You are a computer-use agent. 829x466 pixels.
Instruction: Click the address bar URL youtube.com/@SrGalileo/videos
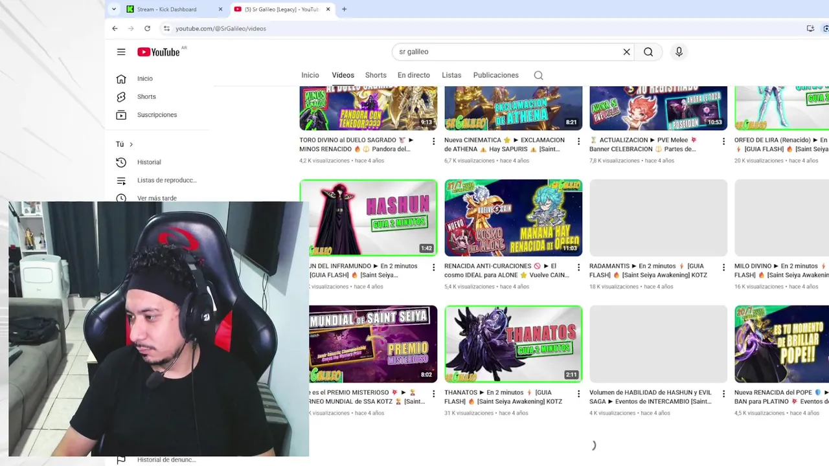pyautogui.click(x=220, y=28)
